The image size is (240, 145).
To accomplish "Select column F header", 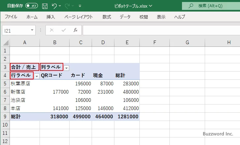I will coord(155,43).
